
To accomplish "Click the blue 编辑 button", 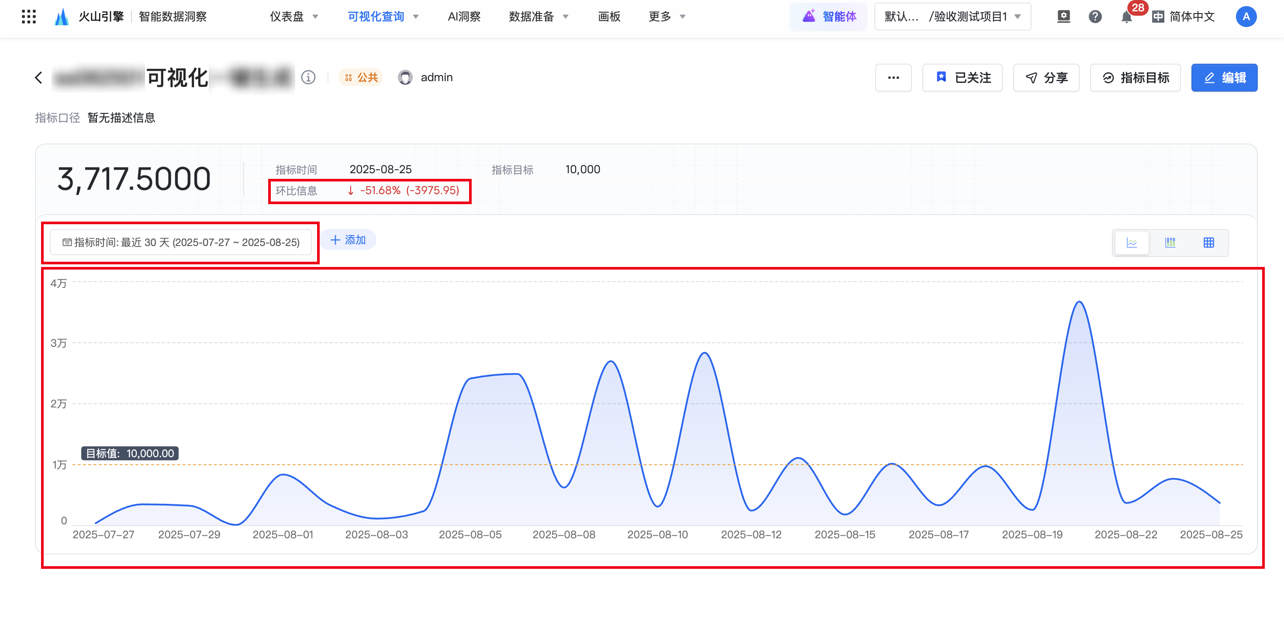I will click(x=1224, y=78).
